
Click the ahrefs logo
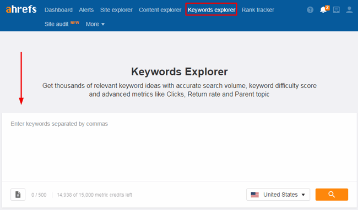pos(21,9)
